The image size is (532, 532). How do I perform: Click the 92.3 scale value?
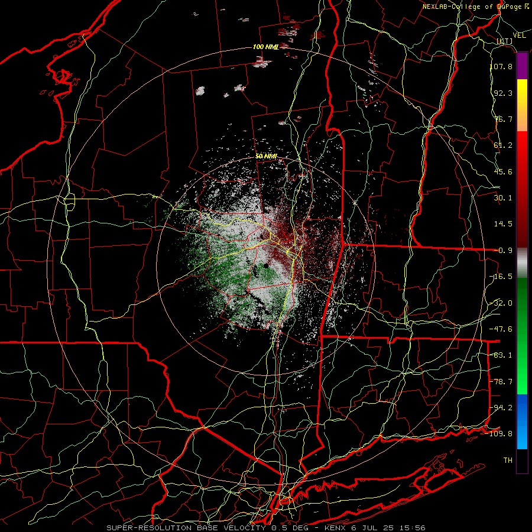(x=503, y=93)
